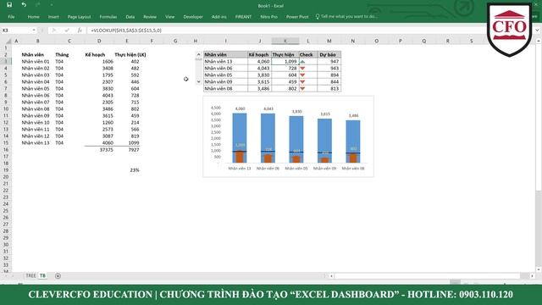Select blue bar for Nhân viên 13 in chart

click(240, 131)
